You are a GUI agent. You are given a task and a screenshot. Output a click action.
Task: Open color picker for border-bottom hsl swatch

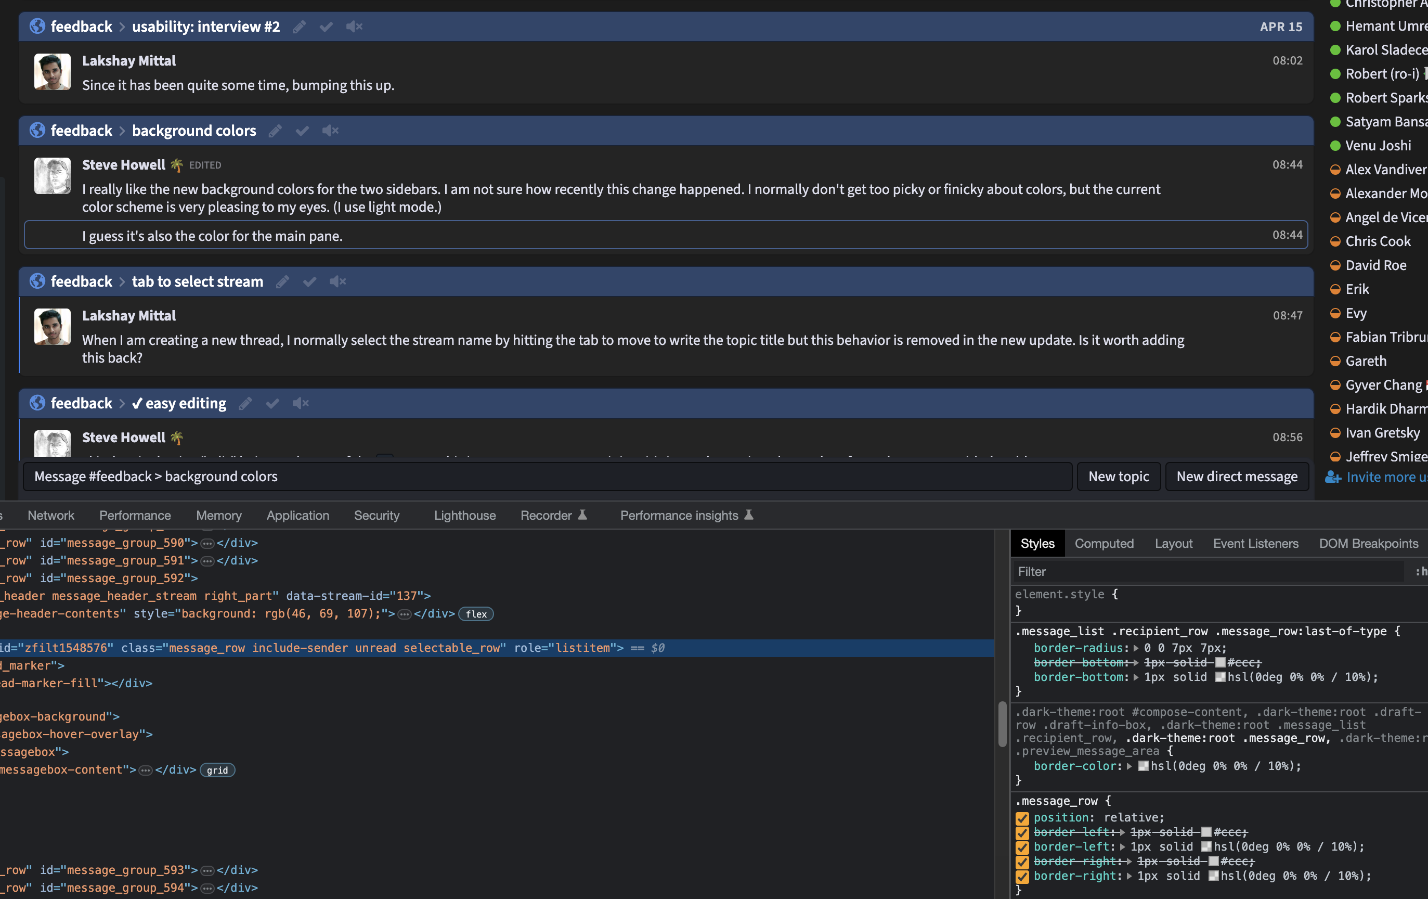pyautogui.click(x=1220, y=677)
